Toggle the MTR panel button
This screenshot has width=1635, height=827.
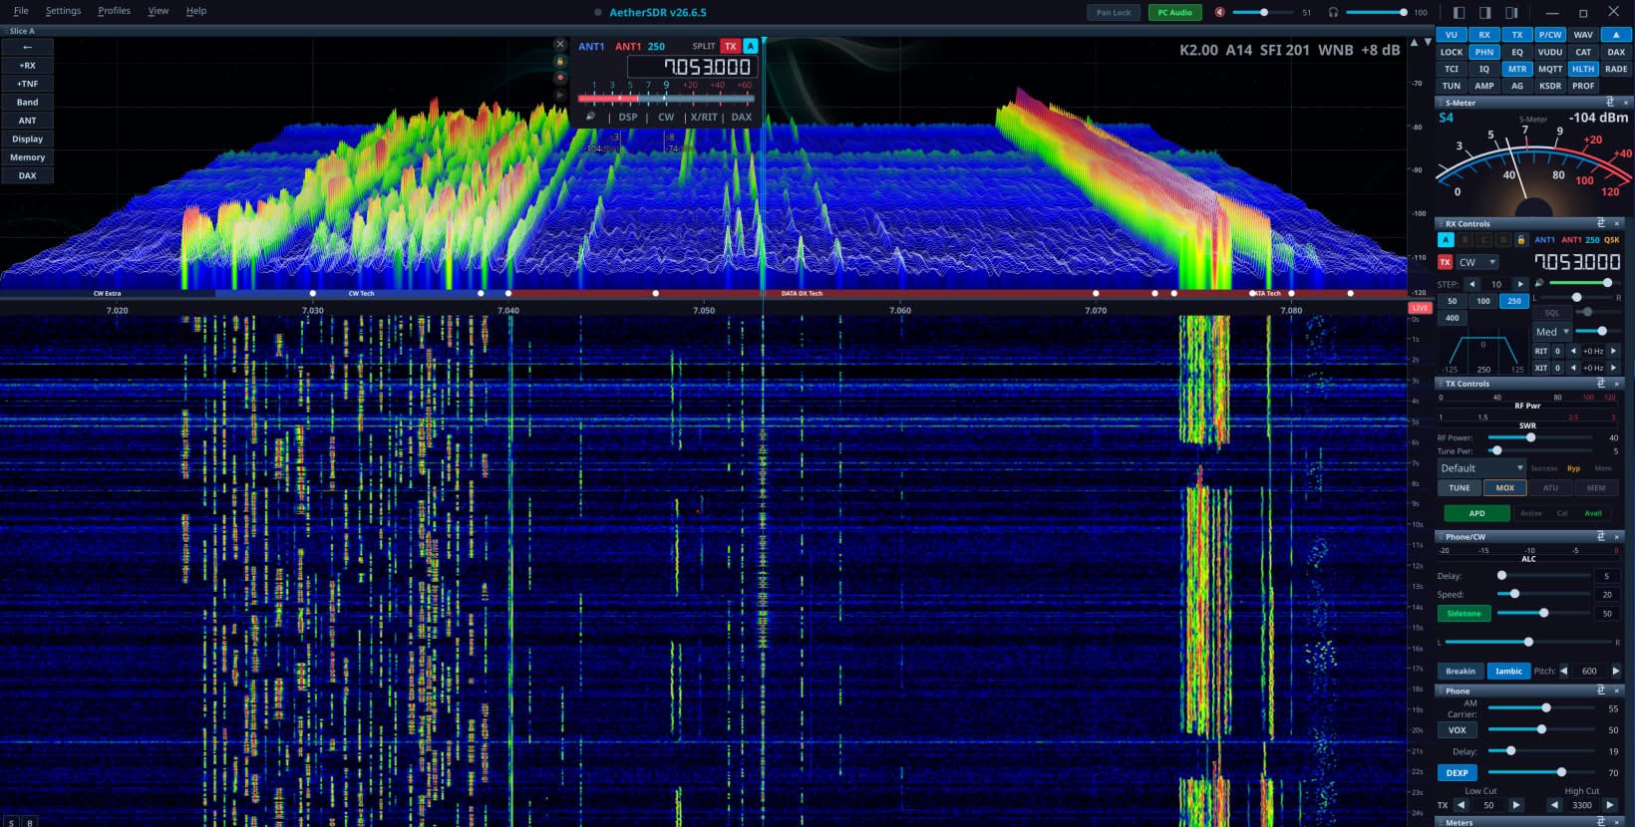coord(1517,69)
